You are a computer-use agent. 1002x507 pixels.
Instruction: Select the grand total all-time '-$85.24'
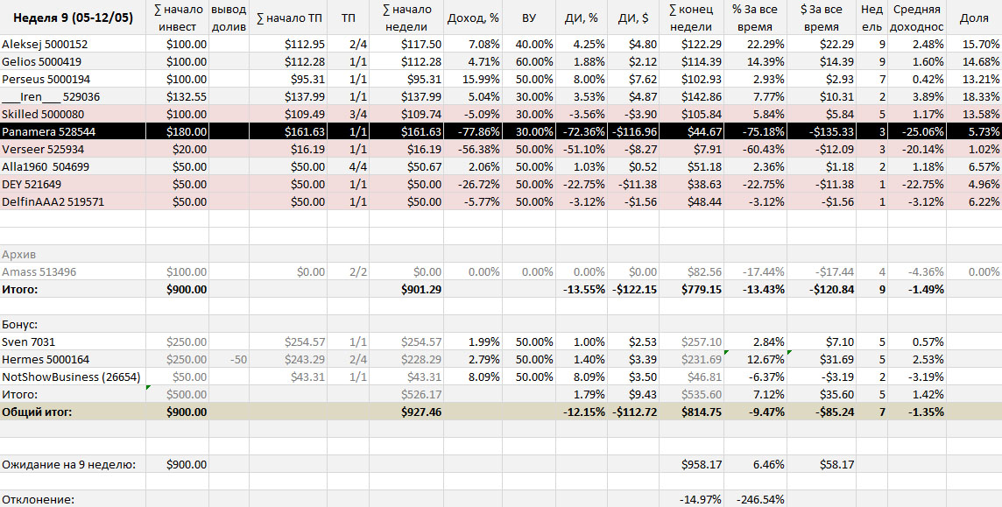[822, 412]
